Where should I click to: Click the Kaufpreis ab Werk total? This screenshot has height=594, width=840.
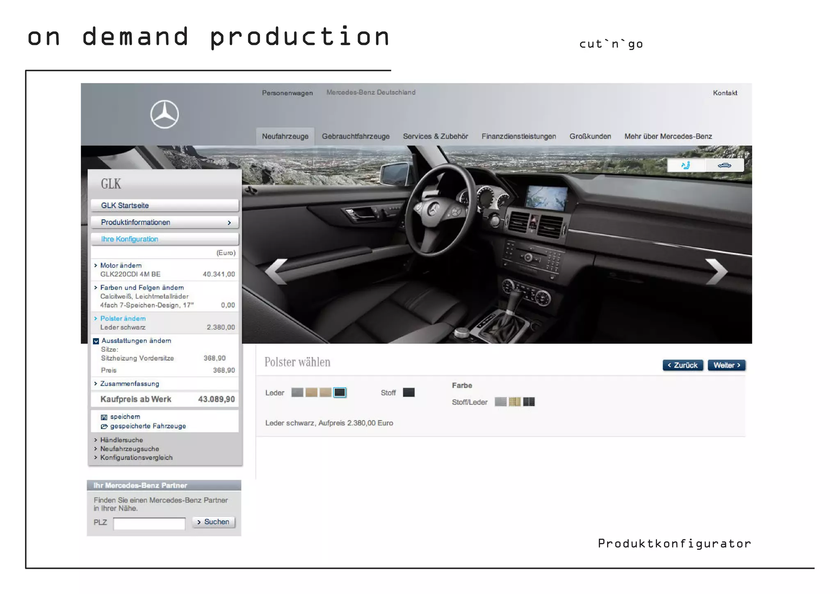(x=164, y=399)
